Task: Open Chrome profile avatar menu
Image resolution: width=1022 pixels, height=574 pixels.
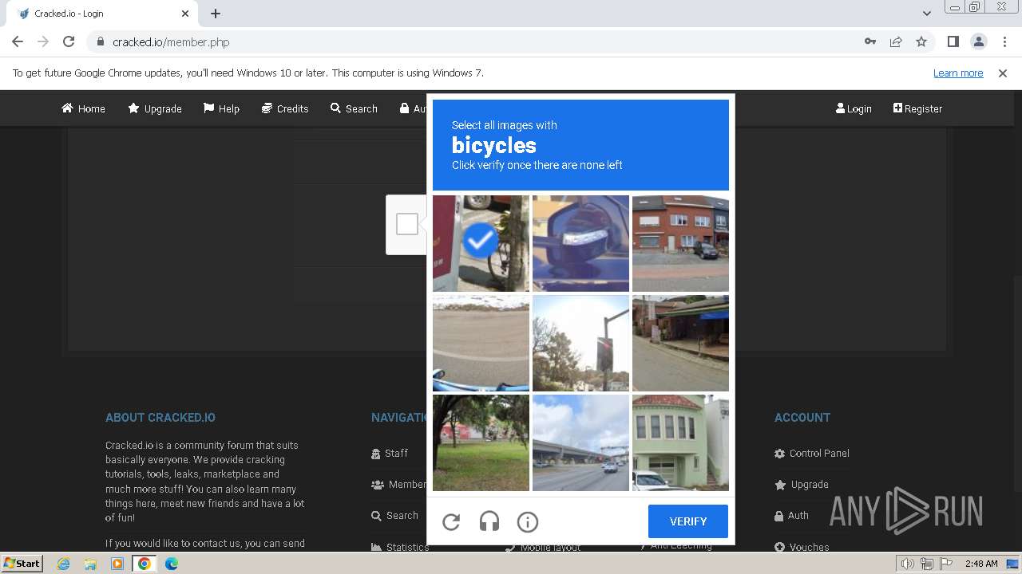Action: tap(978, 41)
